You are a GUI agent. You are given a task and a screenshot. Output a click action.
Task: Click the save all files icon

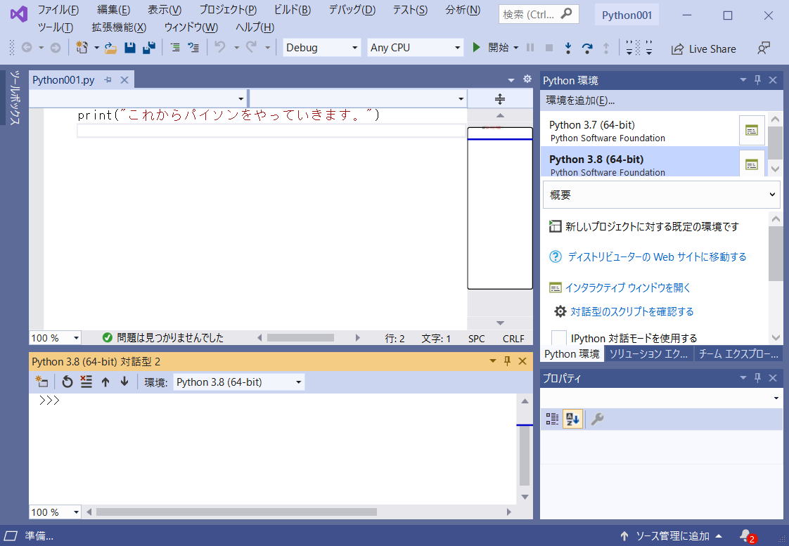148,48
